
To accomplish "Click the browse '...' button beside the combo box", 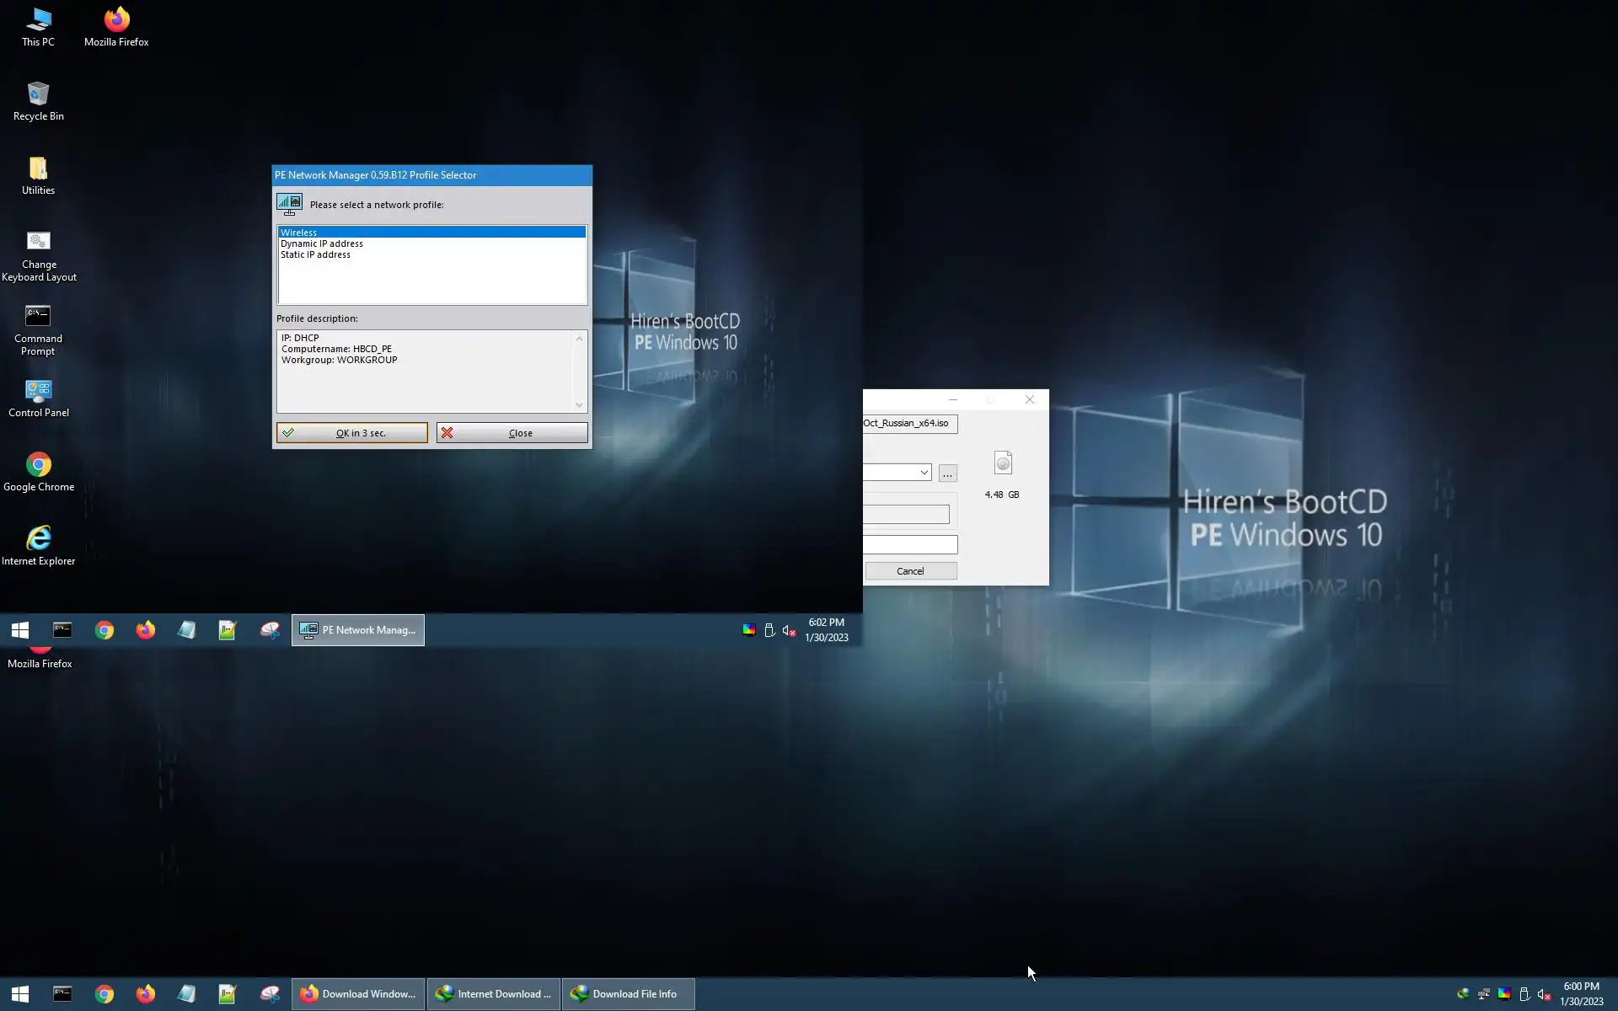I will (947, 473).
